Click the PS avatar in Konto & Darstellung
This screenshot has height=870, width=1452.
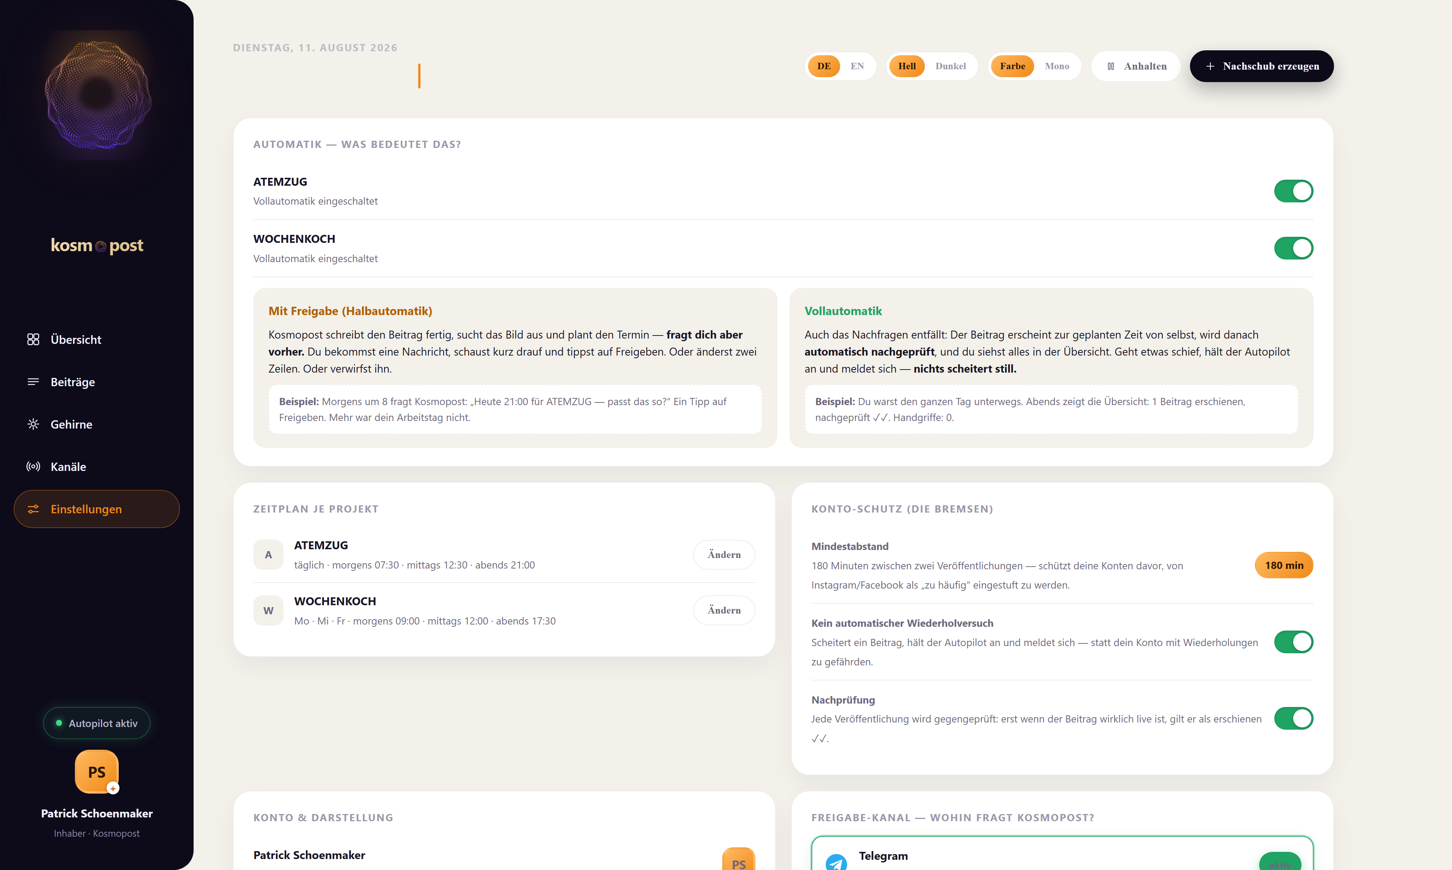click(x=738, y=859)
